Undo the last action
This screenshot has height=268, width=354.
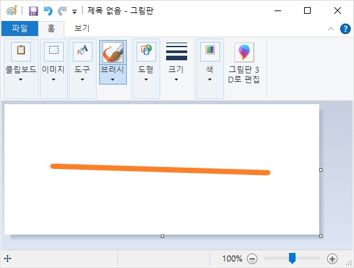(x=48, y=10)
